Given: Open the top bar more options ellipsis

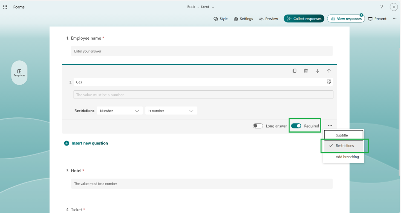Looking at the screenshot, I should 395,18.
